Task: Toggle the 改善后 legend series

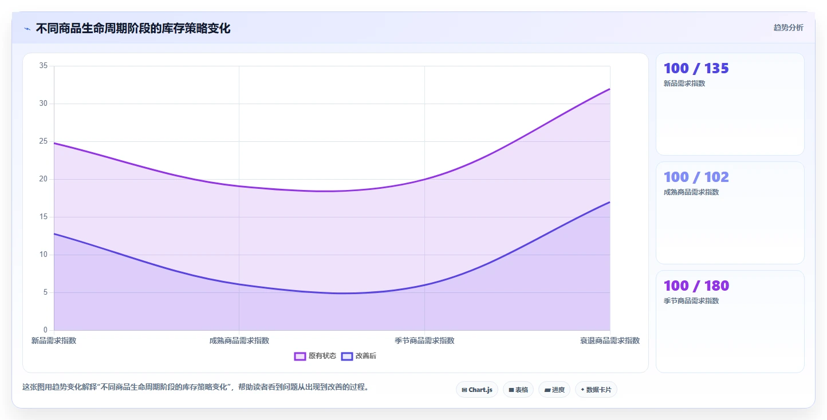Action: (359, 356)
